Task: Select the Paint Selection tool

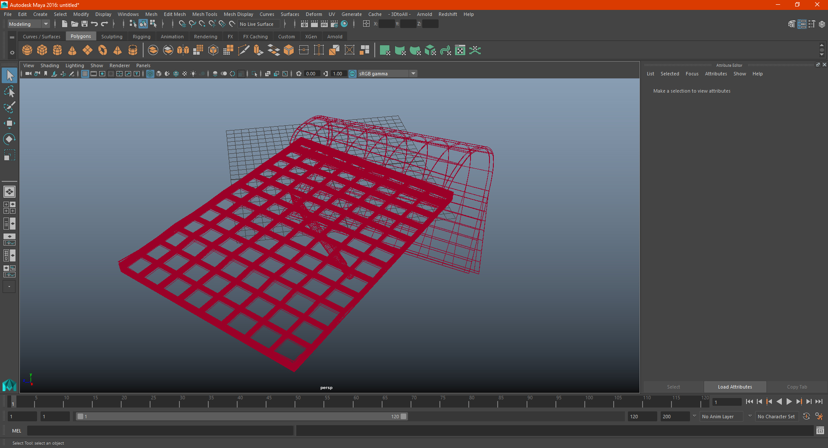Action: (9, 107)
